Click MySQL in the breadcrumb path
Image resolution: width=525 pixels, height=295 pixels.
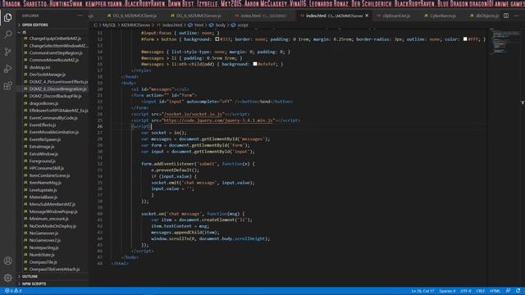[109, 25]
